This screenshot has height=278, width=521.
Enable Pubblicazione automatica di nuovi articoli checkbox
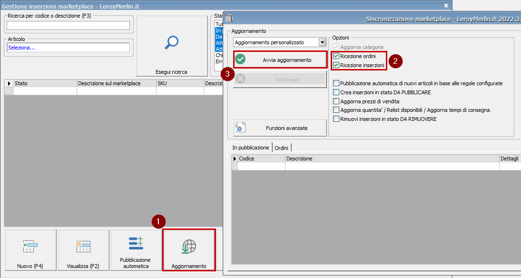(x=336, y=83)
